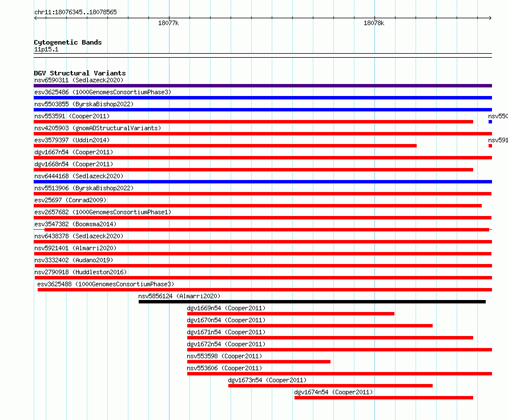Image resolution: width=508 pixels, height=420 pixels.
Task: Click the chr11:18076345..18078565 coordinate label
Action: [x=75, y=12]
